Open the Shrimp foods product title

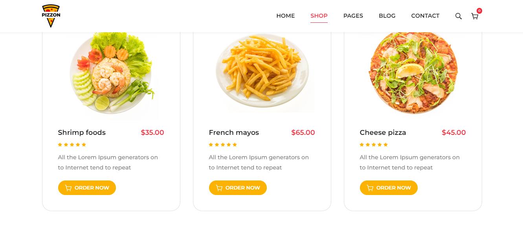(x=82, y=132)
